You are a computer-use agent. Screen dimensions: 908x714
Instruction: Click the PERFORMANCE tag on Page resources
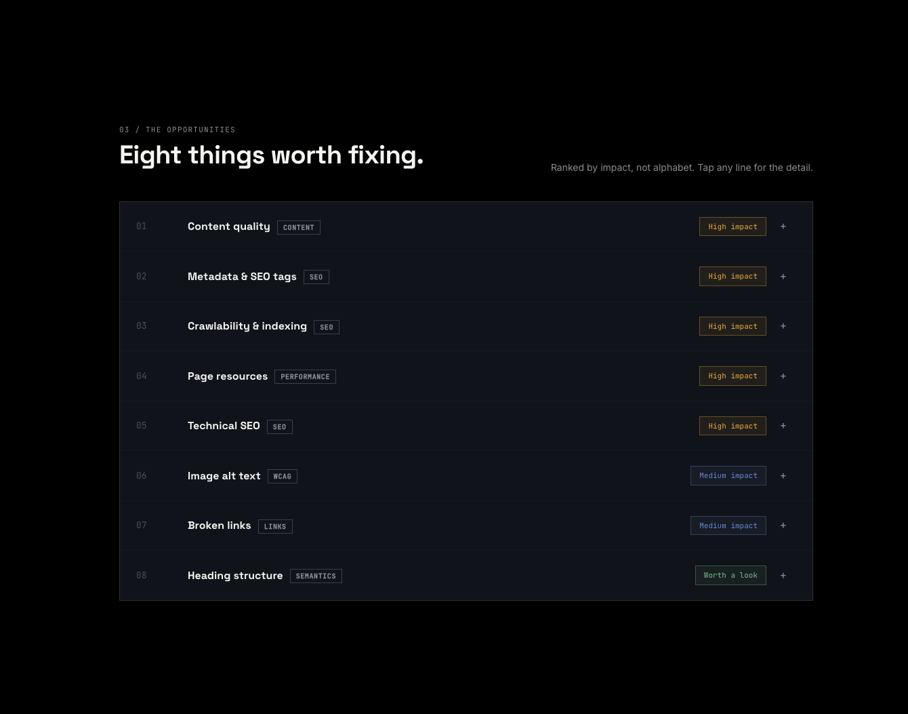click(x=305, y=377)
